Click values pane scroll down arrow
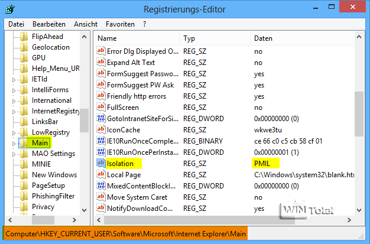 click(x=359, y=210)
